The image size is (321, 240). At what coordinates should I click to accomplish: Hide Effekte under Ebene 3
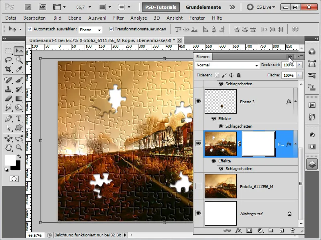click(x=213, y=118)
